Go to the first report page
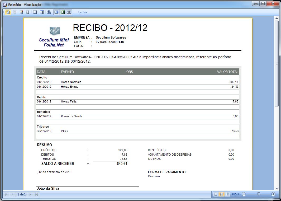281x201 pixels. point(6,194)
